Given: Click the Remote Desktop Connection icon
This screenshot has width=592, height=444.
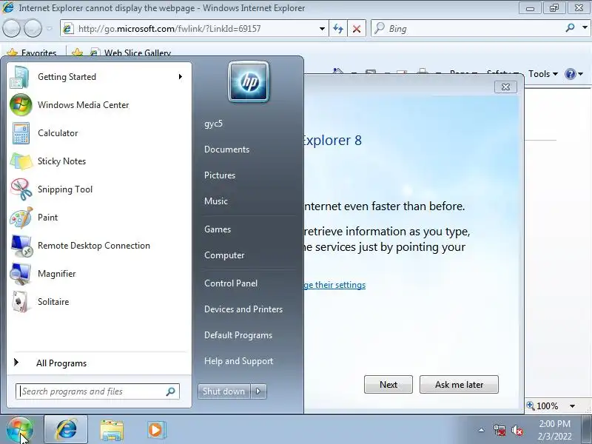Looking at the screenshot, I should point(21,246).
